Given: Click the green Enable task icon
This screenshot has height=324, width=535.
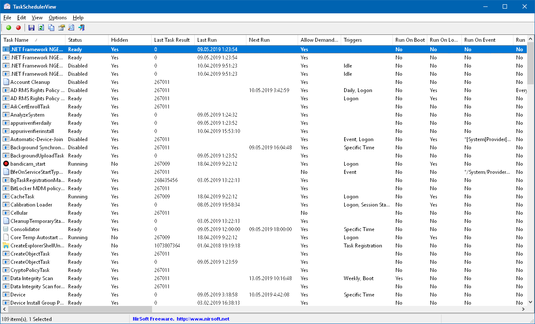Looking at the screenshot, I should coord(9,28).
